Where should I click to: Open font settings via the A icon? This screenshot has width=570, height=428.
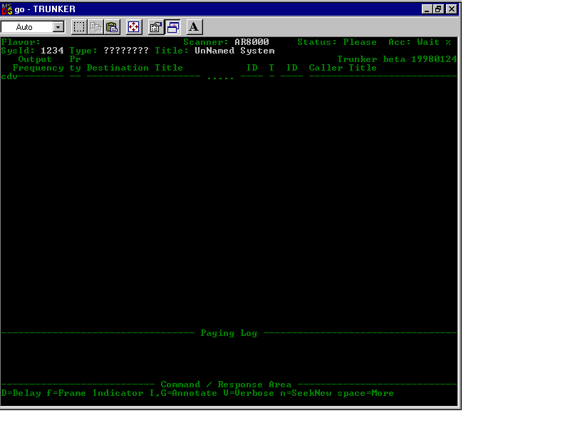194,26
